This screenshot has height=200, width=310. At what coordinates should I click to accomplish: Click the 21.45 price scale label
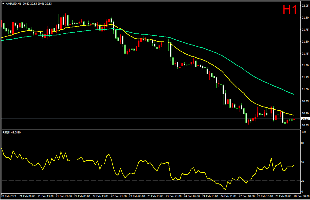[x=305, y=53]
